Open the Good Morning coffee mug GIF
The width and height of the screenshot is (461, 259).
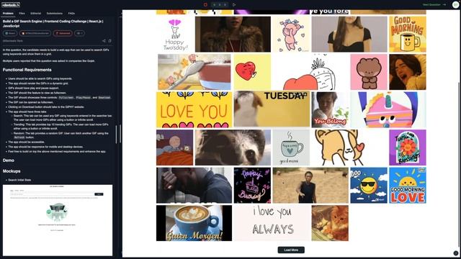point(408,34)
